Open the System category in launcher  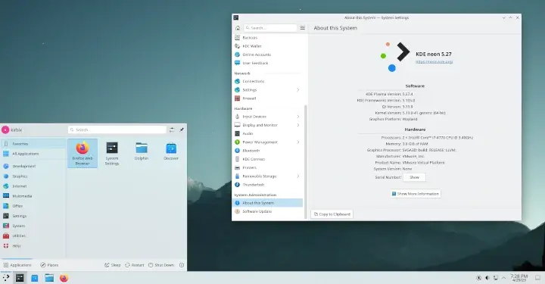[x=33, y=226]
